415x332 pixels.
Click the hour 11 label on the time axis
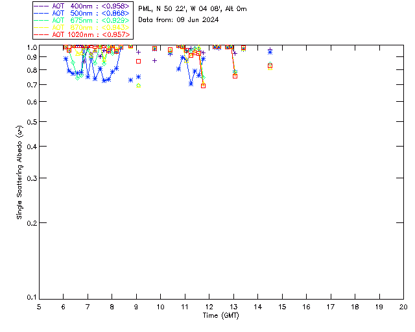[185, 307]
